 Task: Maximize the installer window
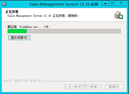[x=112, y=3]
